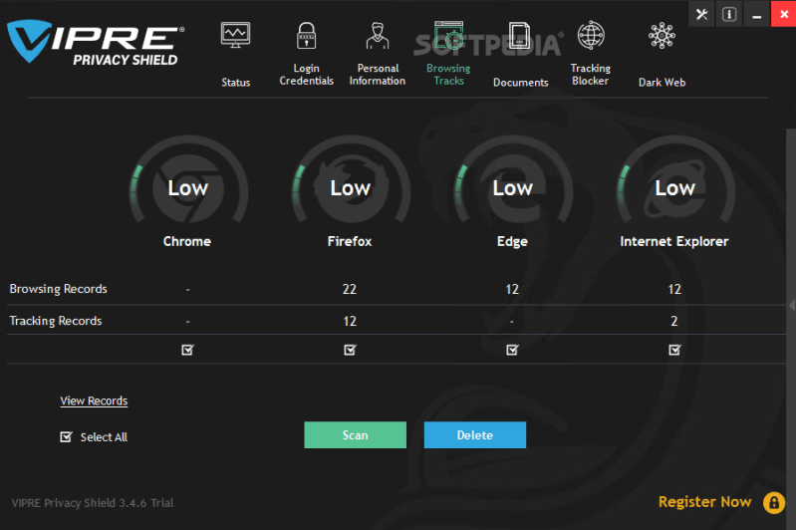This screenshot has height=530, width=796.
Task: Open Personal Information person icon
Action: (x=378, y=36)
